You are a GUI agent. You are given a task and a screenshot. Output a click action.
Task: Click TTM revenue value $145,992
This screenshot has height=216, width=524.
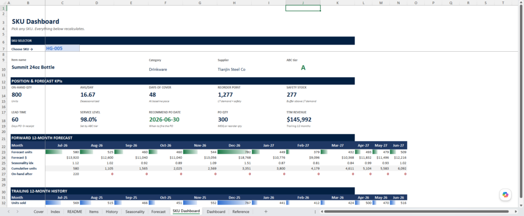(299, 119)
